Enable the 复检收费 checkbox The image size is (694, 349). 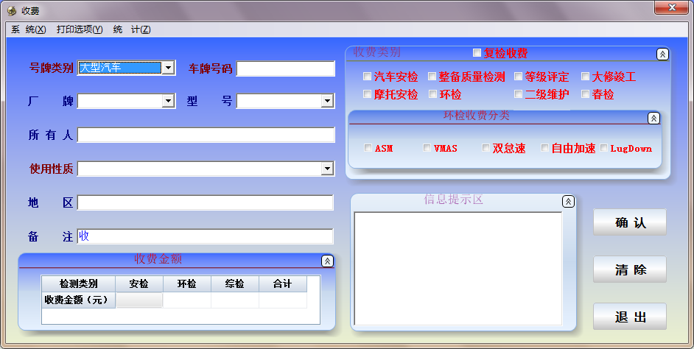coord(477,53)
